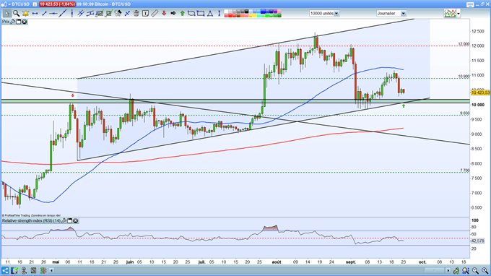The width and height of the screenshot is (491, 276).
Task: Delete objects with the trash can icon
Action: (x=136, y=14)
